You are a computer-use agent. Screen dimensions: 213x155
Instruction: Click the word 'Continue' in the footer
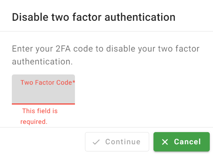(123, 142)
